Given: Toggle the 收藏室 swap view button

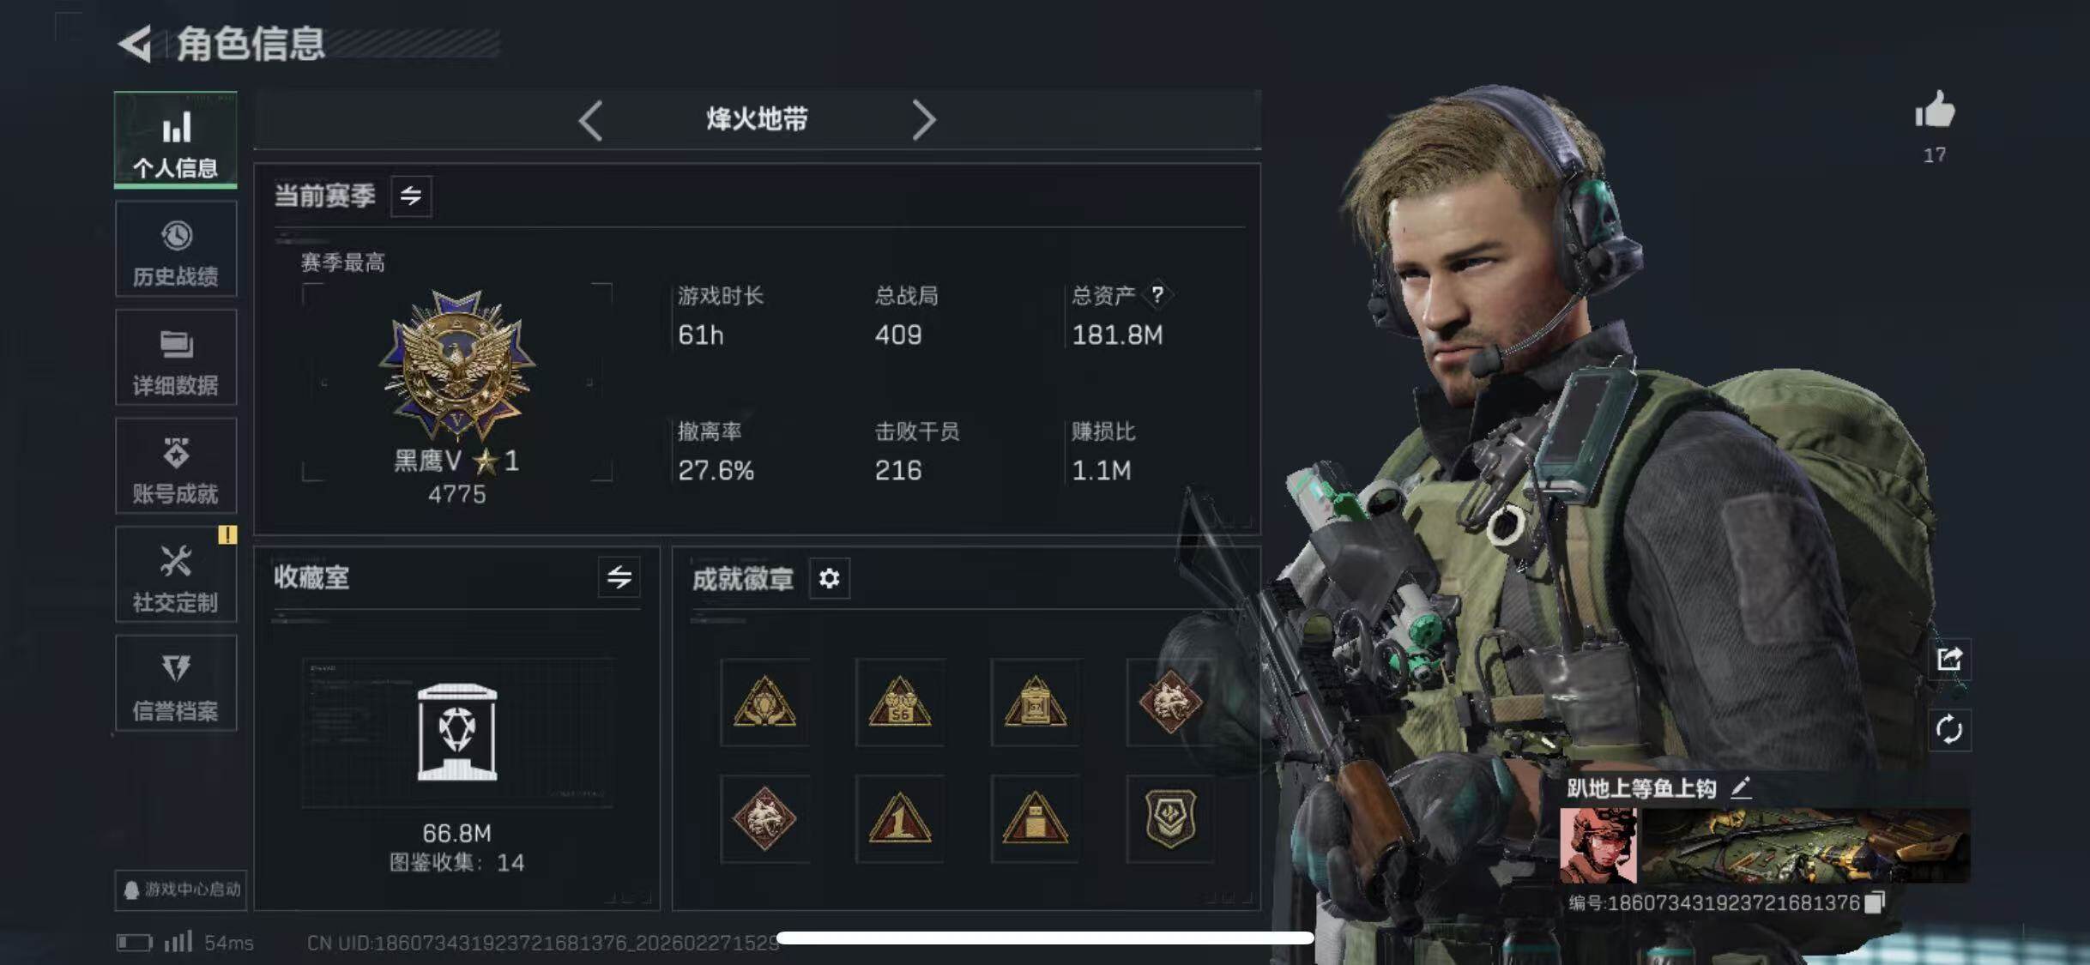Looking at the screenshot, I should click(x=619, y=577).
